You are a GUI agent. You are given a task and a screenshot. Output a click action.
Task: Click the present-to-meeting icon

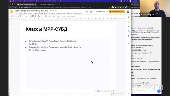click(x=92, y=11)
